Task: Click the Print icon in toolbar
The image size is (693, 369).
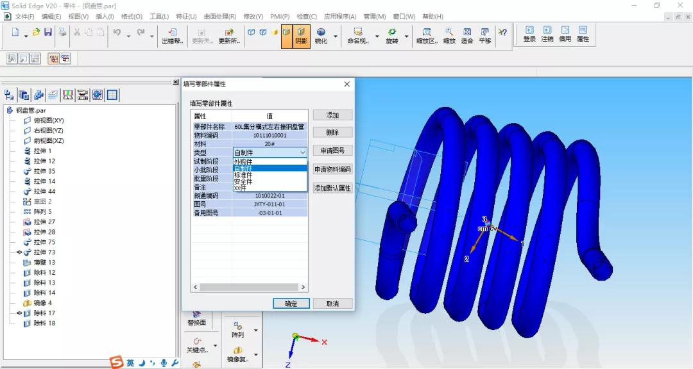Action: 62,33
